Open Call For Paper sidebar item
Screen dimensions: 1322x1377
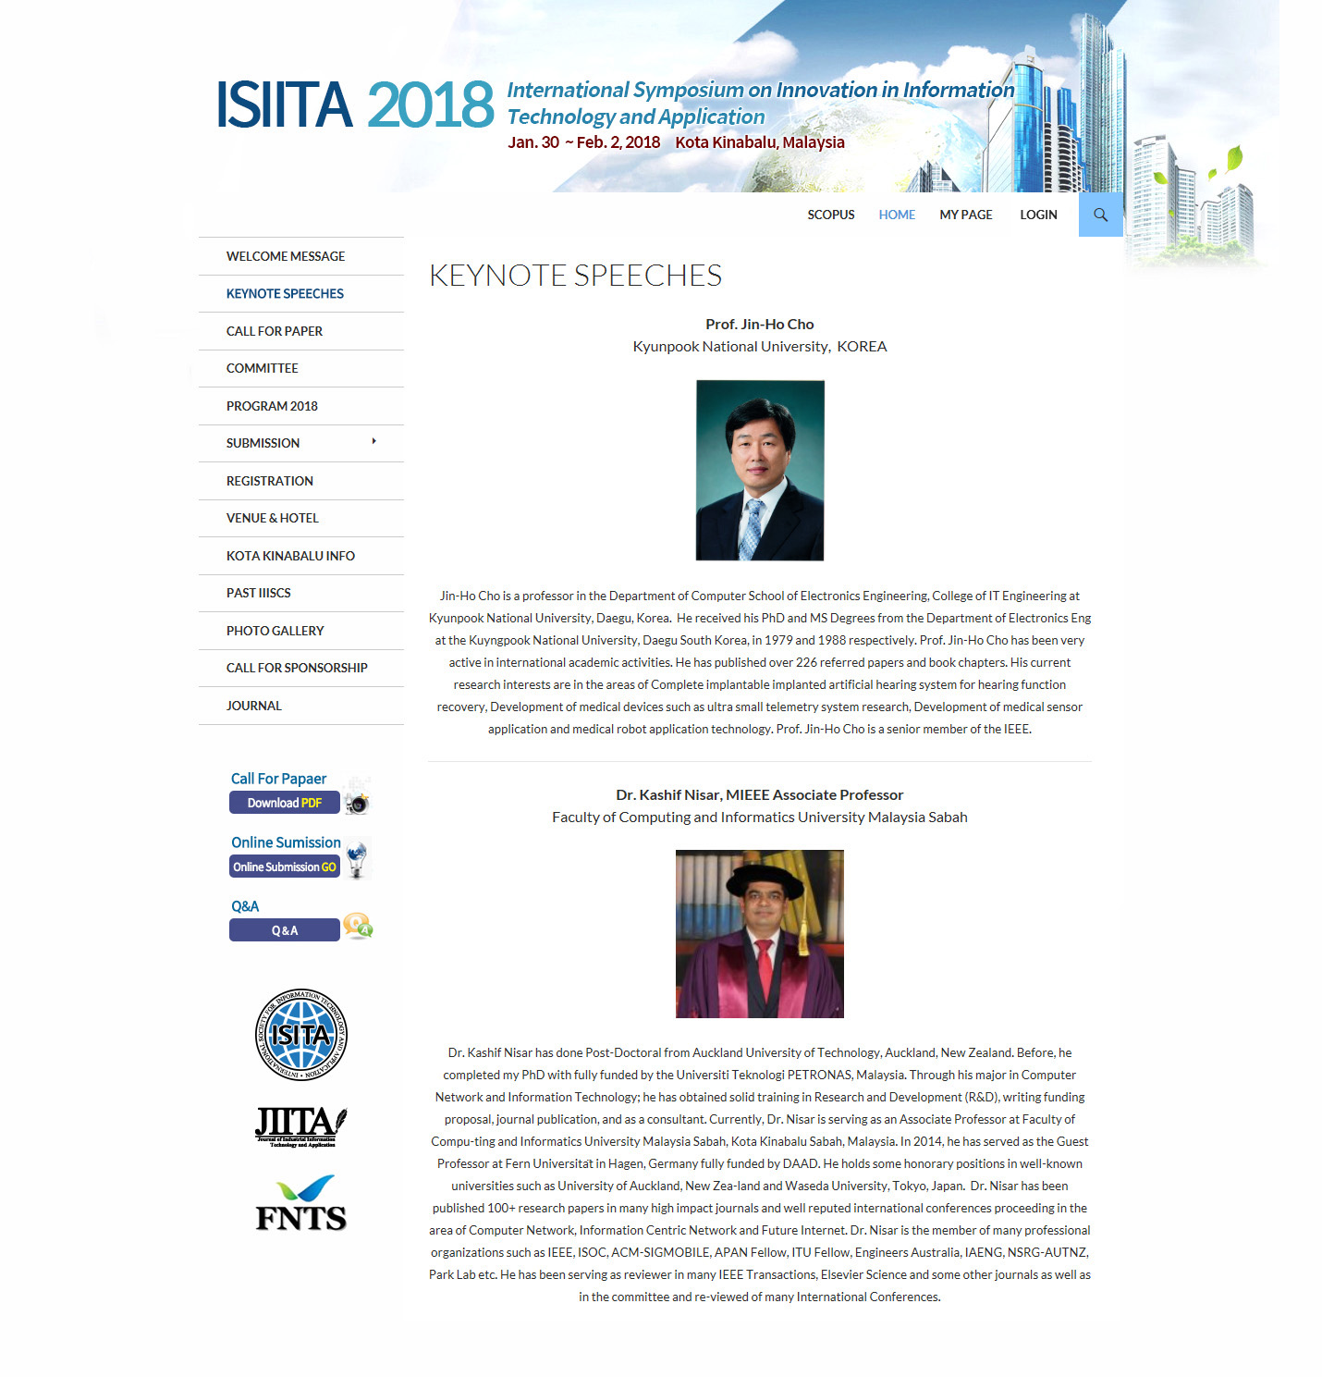[301, 331]
